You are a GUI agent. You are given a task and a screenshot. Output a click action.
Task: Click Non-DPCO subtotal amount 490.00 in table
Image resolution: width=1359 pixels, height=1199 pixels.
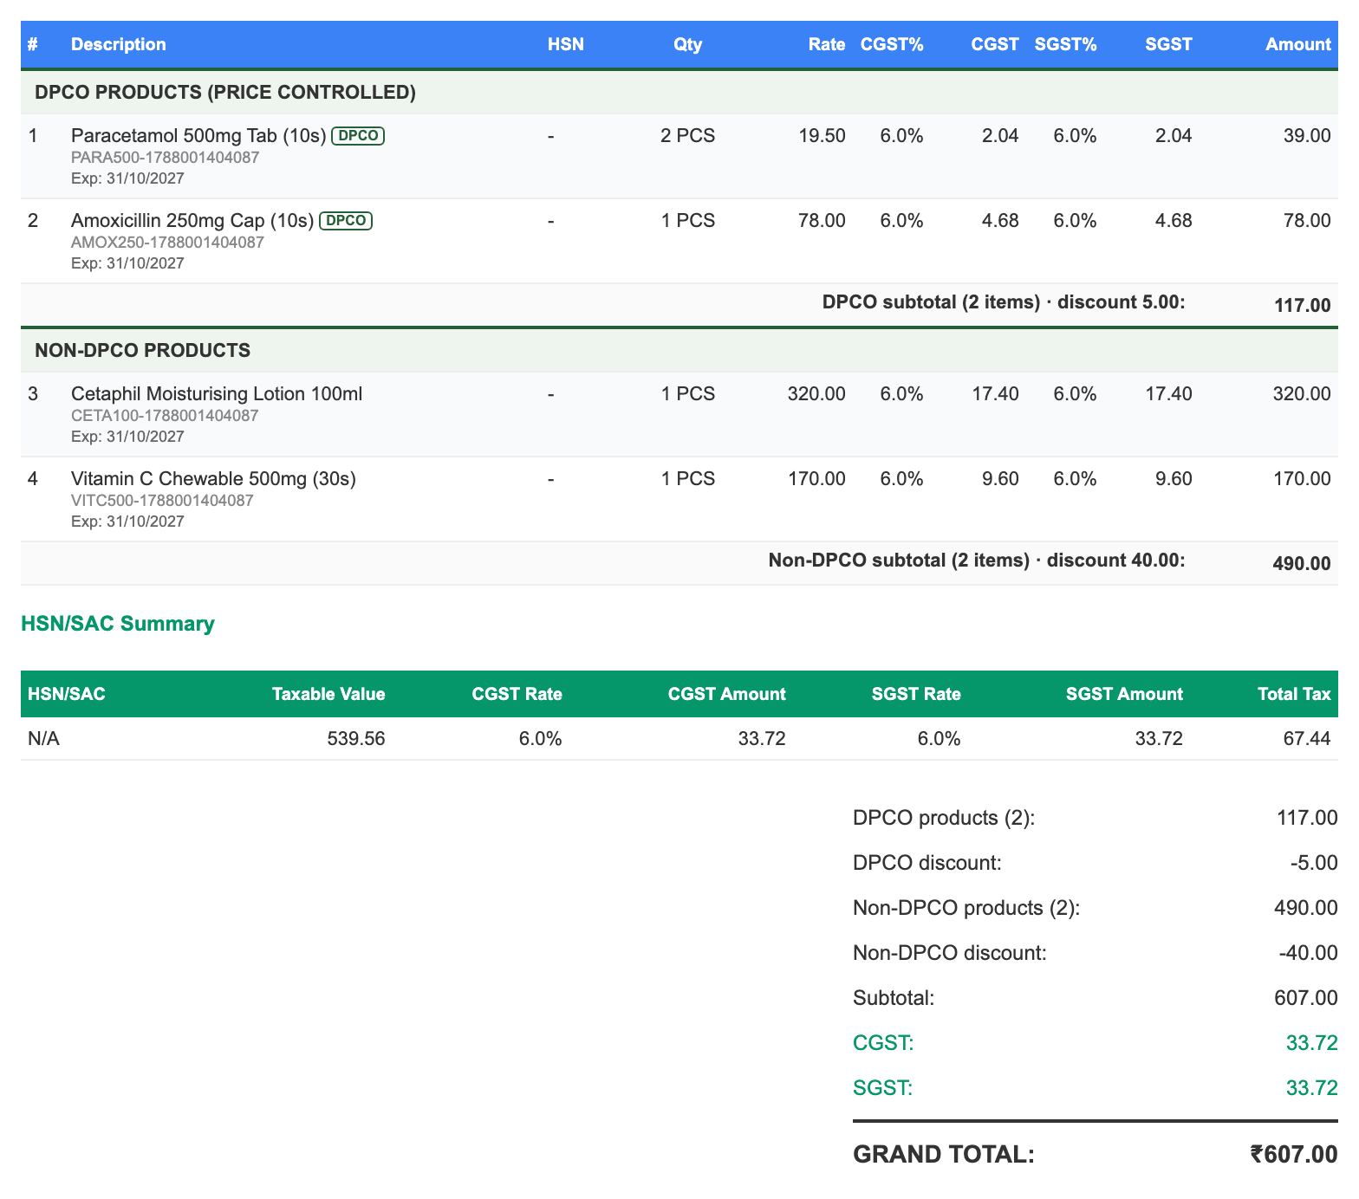coord(1302,563)
